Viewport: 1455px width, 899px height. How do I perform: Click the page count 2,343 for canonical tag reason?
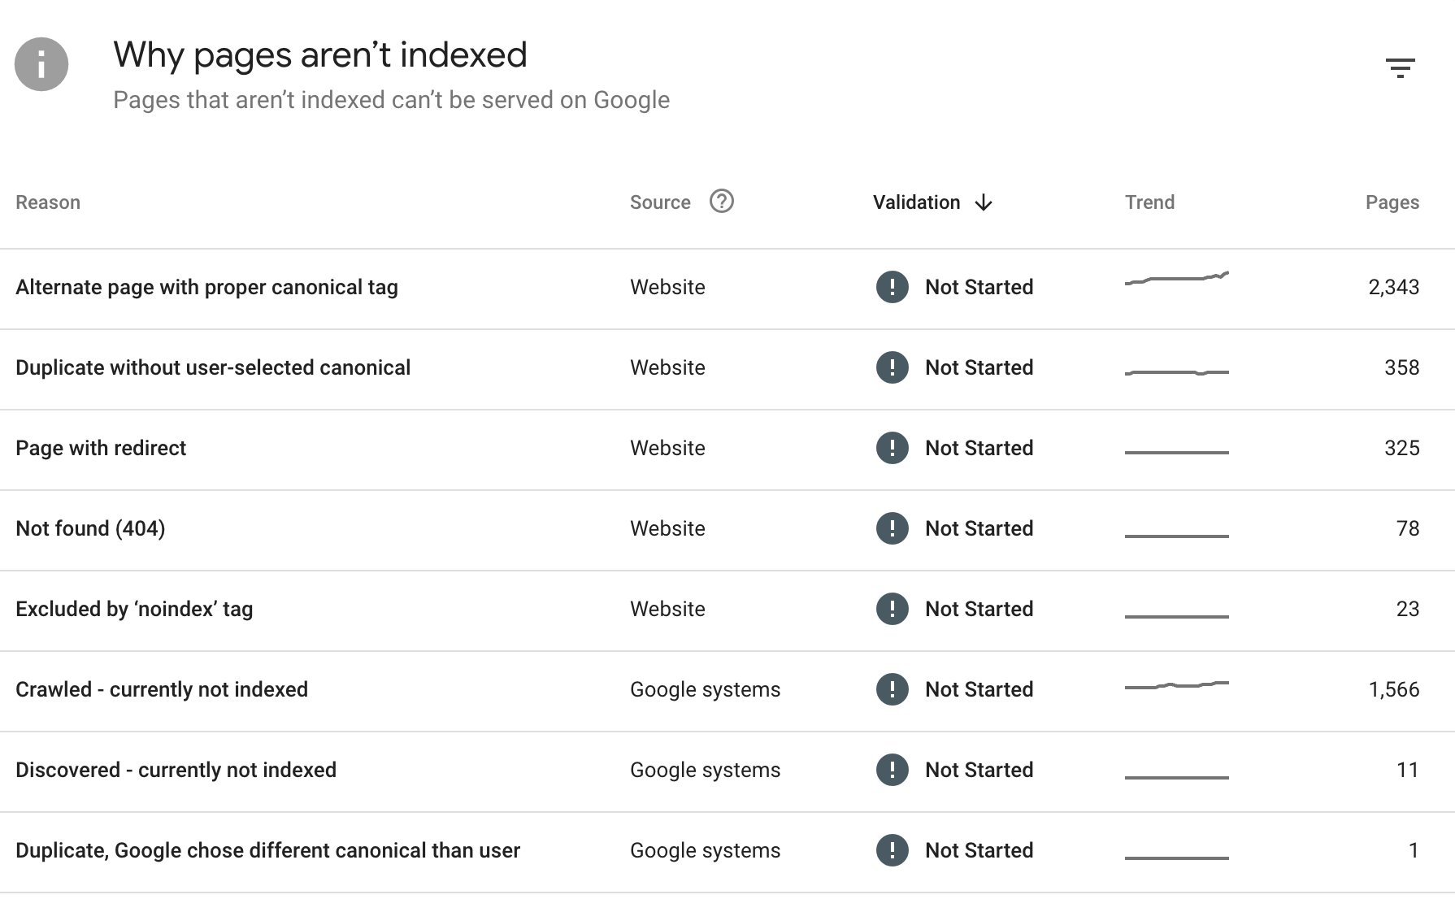coord(1393,287)
